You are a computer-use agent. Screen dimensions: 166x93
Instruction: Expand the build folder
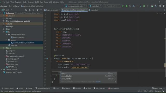(x=4, y=24)
